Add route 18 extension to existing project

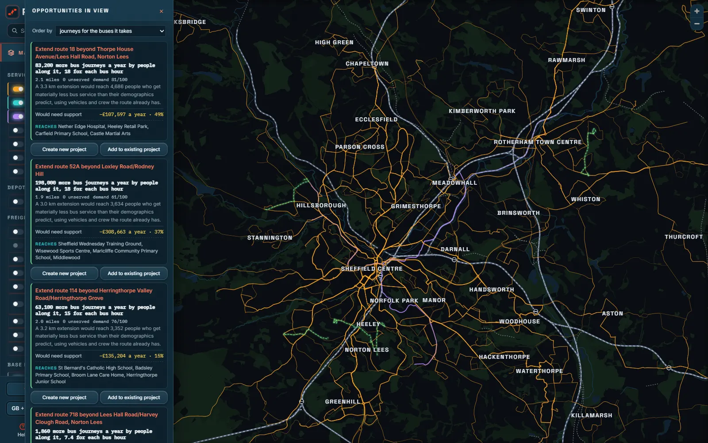click(x=134, y=149)
